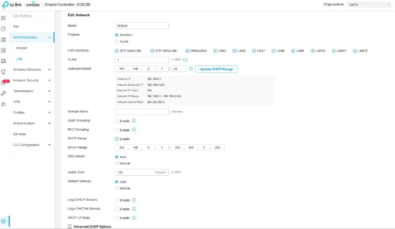This screenshot has width=395, height=229.
Task: Click the Tools wrench icon in sidebar
Action: [3, 93]
